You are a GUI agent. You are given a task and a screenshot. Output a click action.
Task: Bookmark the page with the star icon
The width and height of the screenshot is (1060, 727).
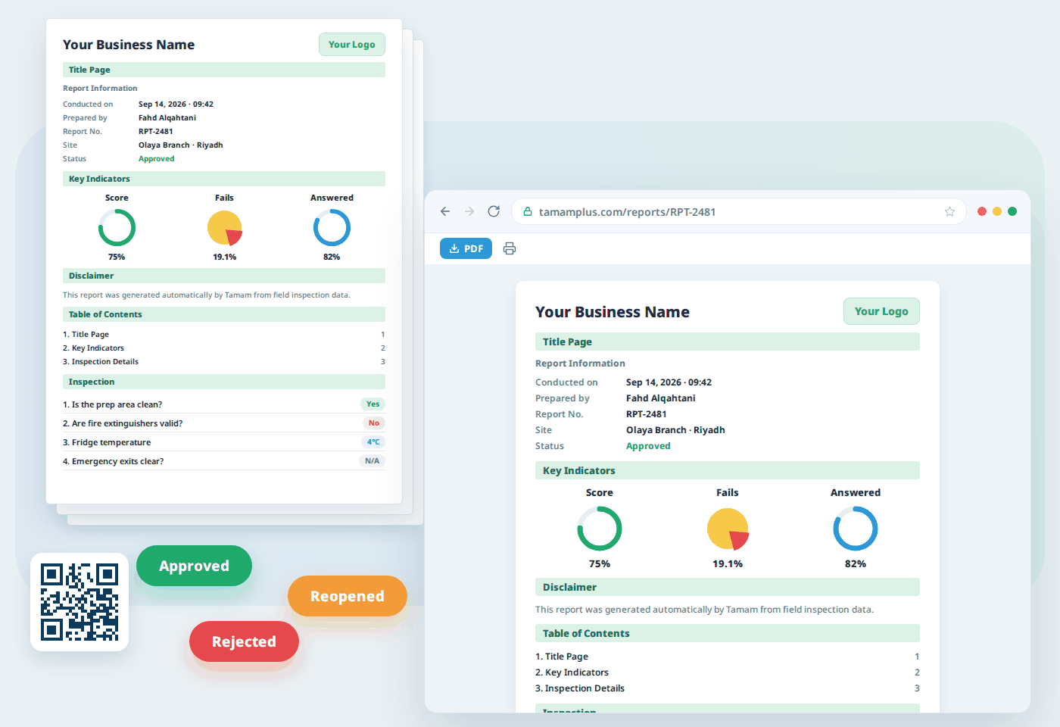pos(949,212)
